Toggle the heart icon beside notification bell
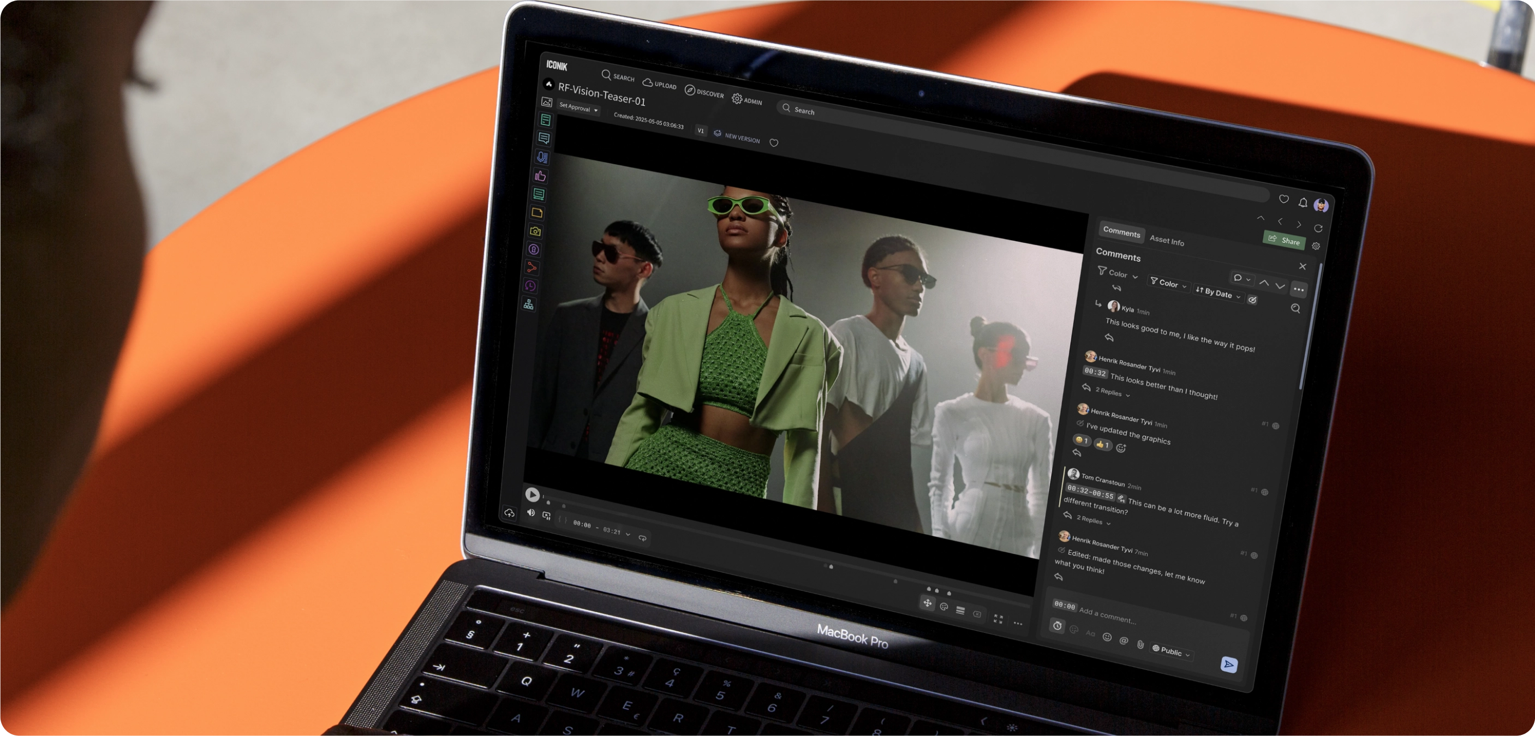This screenshot has height=736, width=1535. [x=1283, y=199]
